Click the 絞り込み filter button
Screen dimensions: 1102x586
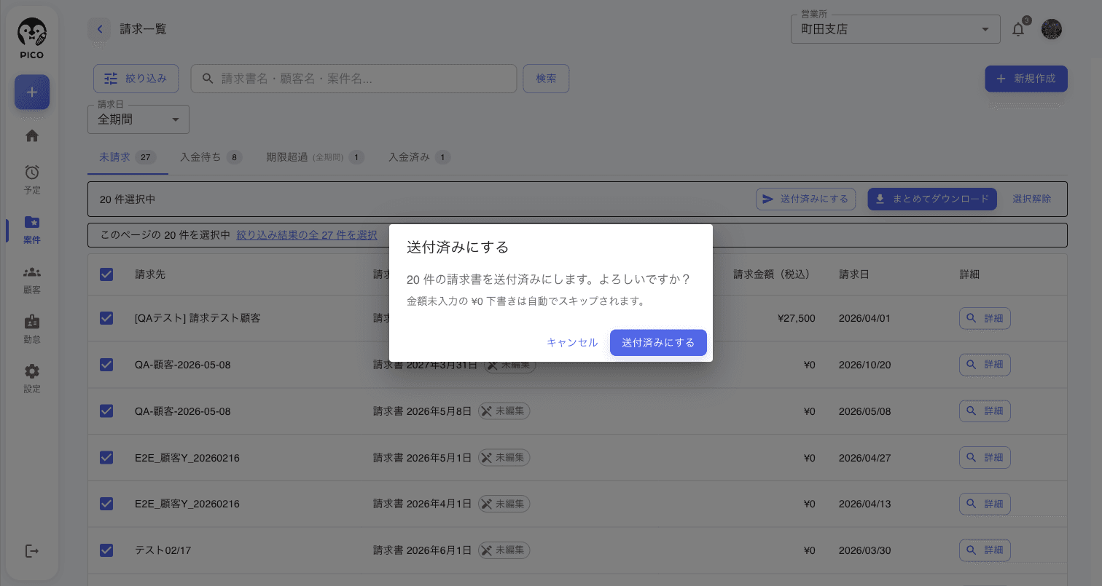pyautogui.click(x=136, y=79)
